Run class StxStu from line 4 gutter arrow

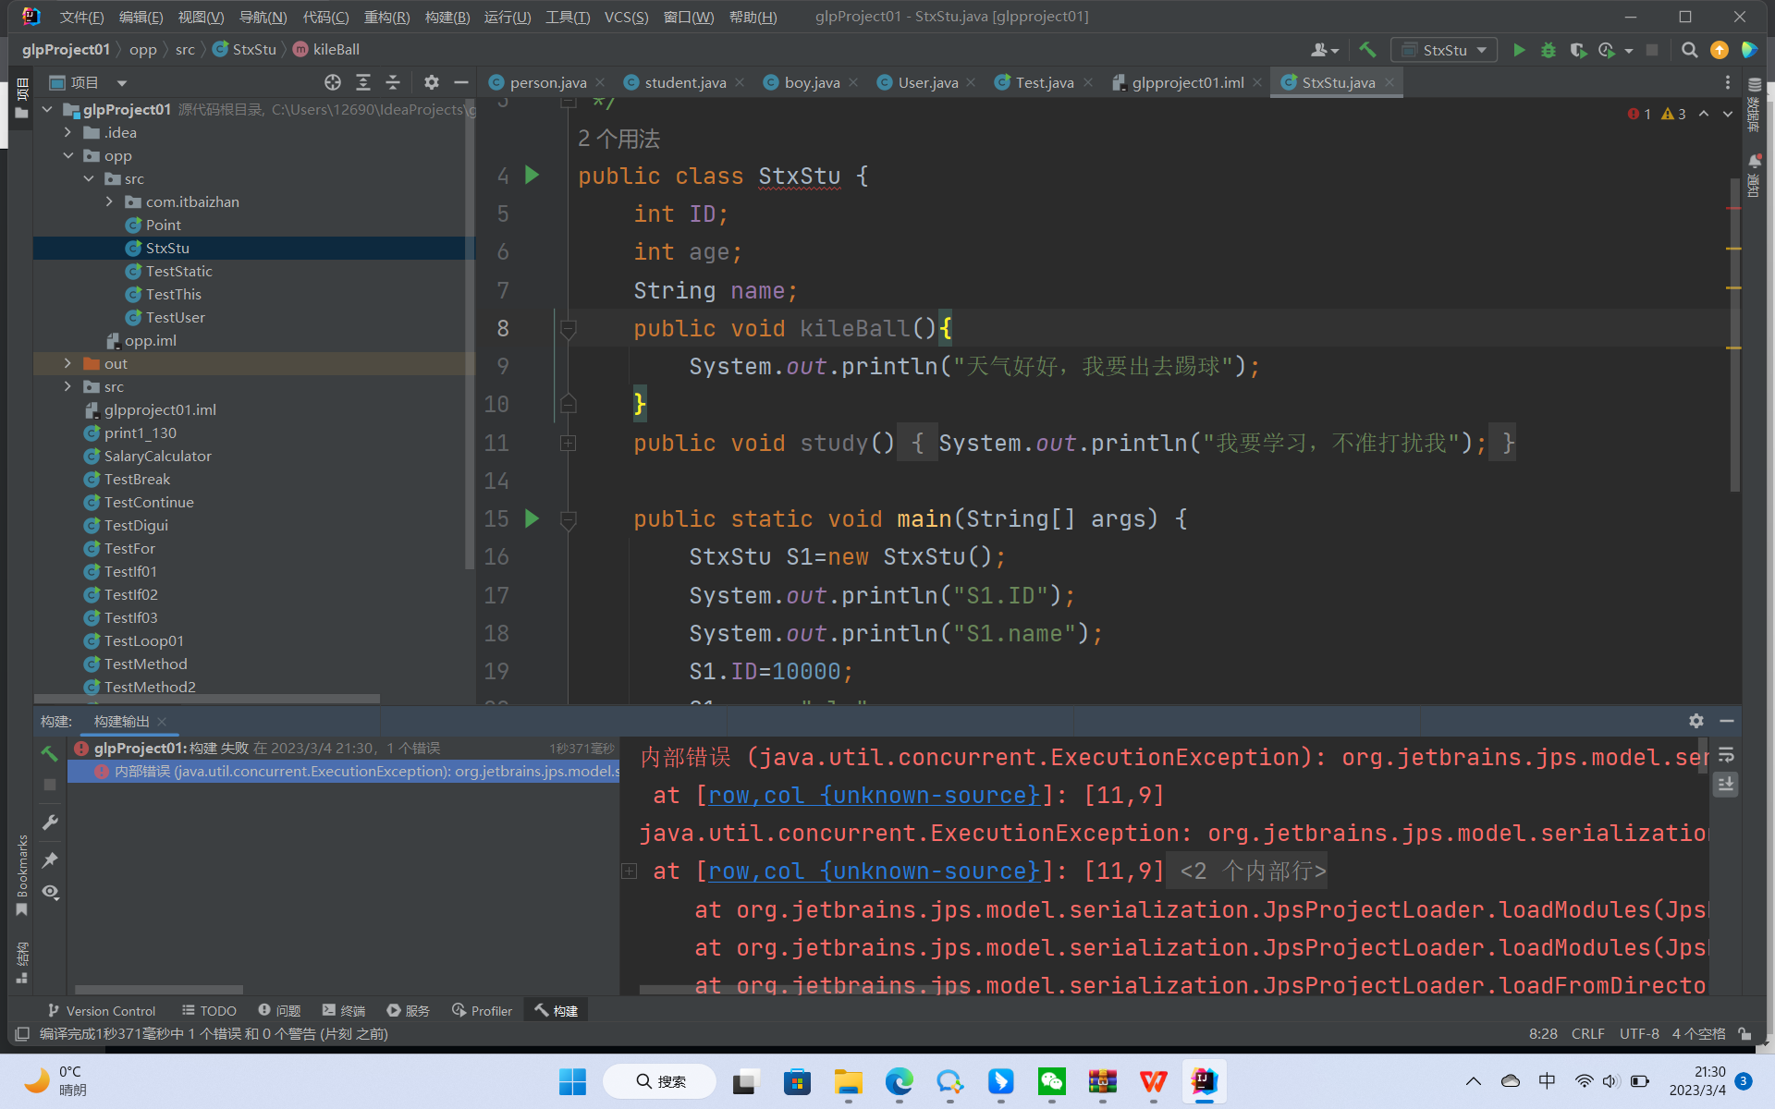tap(532, 175)
